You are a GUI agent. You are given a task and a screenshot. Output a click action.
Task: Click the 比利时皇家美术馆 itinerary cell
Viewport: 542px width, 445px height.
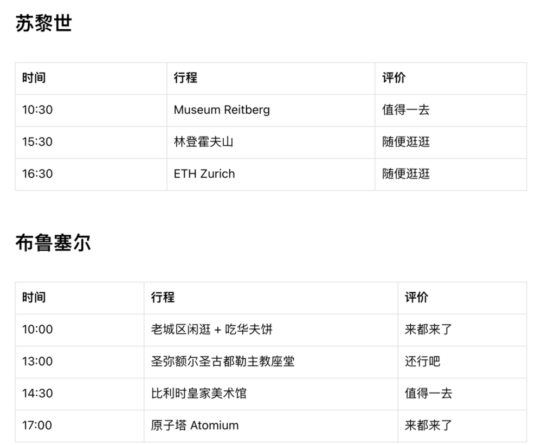198,394
